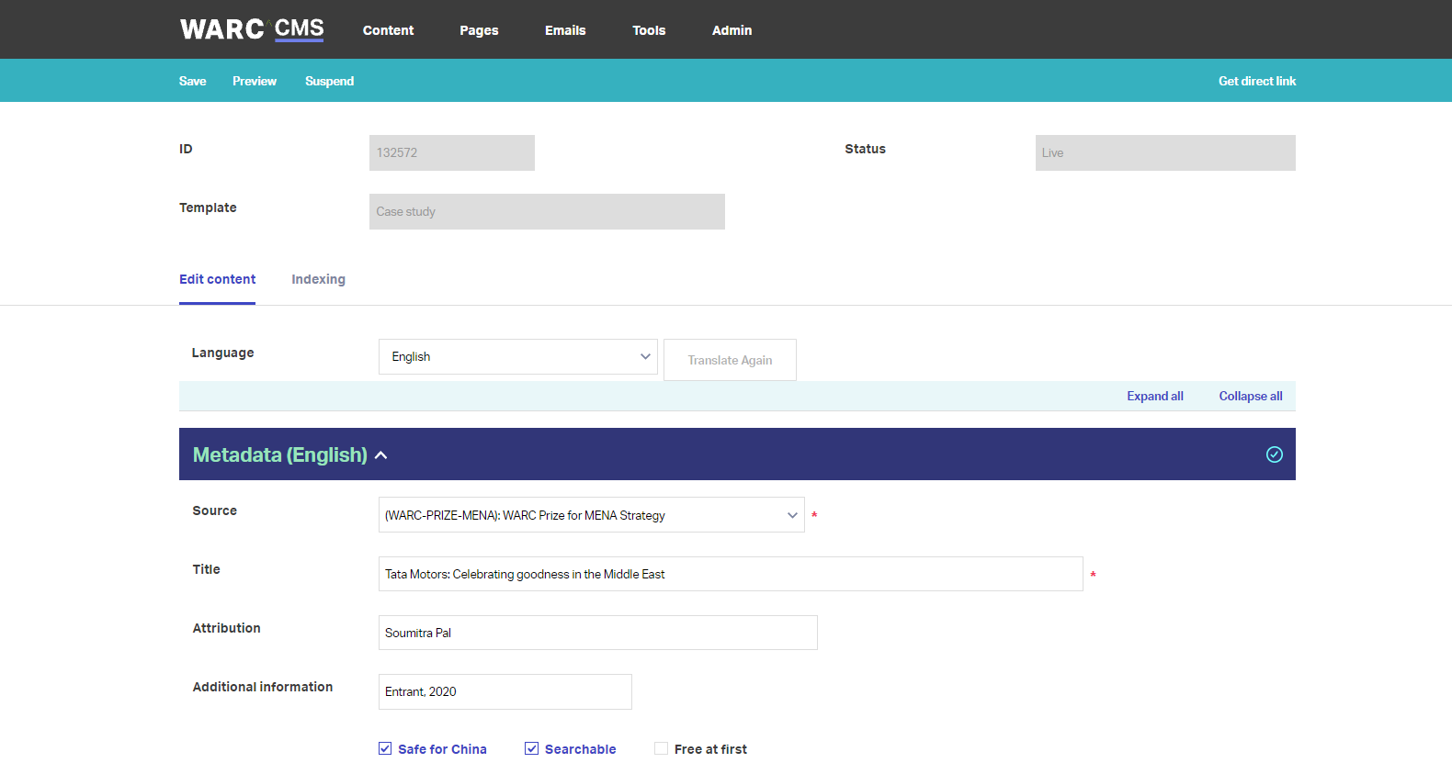Switch to the Edit content tab
The width and height of the screenshot is (1452, 774).
[217, 279]
